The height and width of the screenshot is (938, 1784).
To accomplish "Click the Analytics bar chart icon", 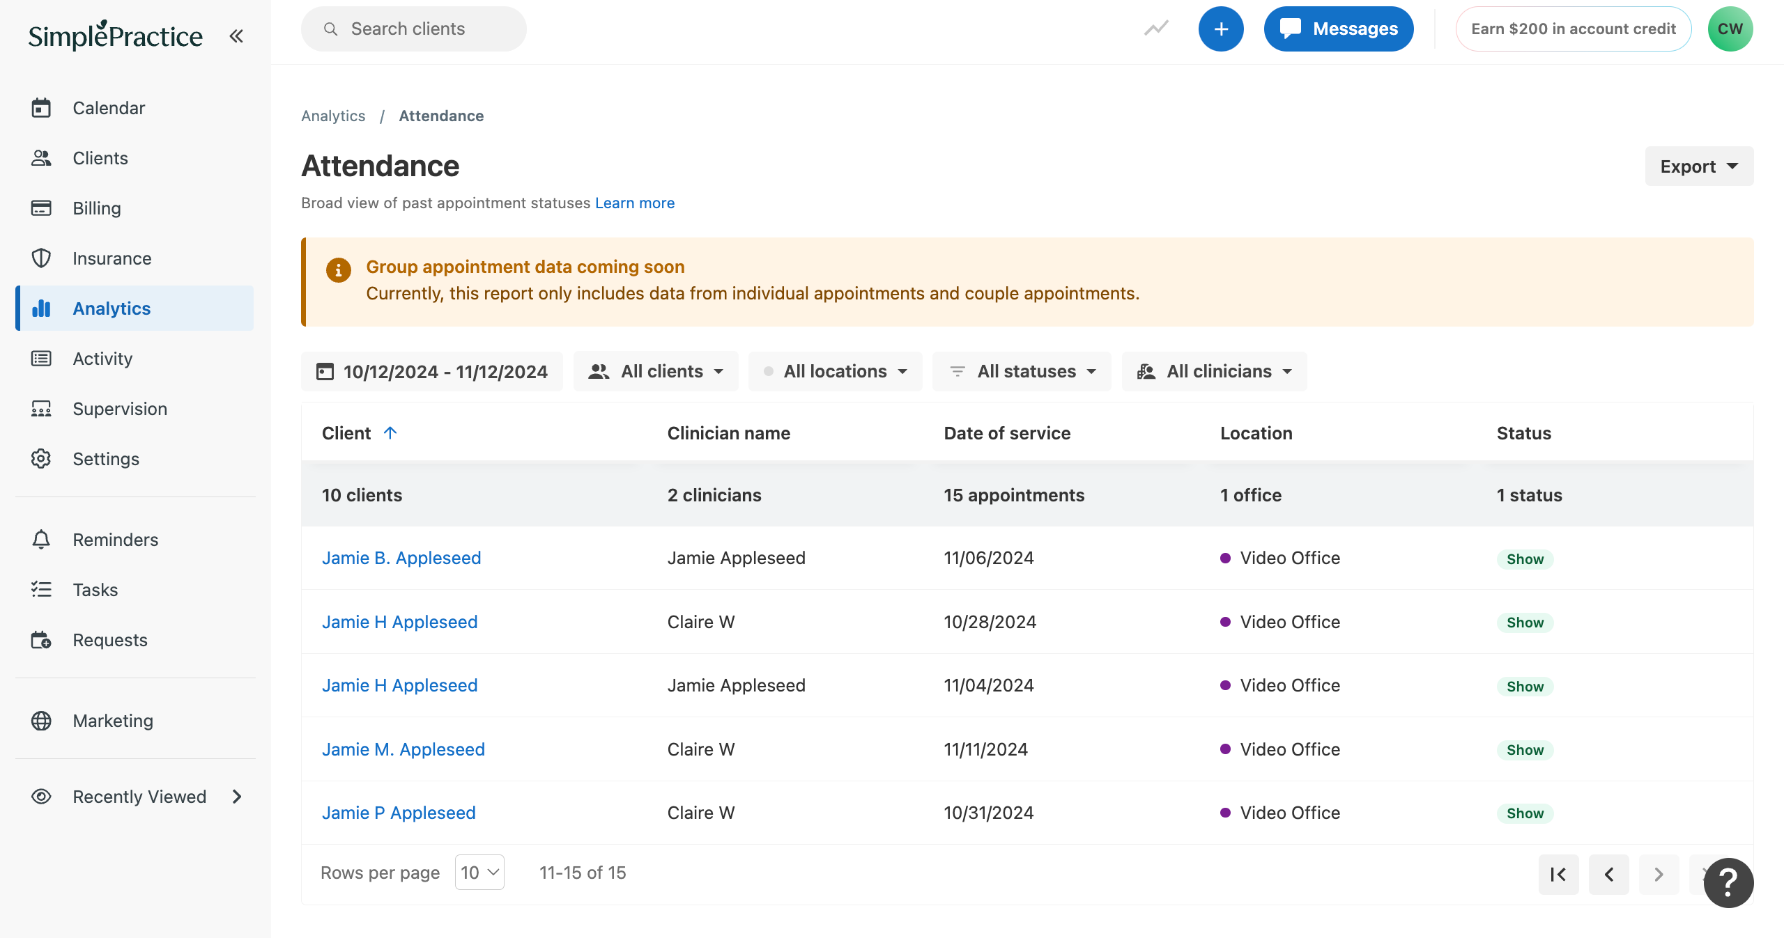I will [x=41, y=308].
